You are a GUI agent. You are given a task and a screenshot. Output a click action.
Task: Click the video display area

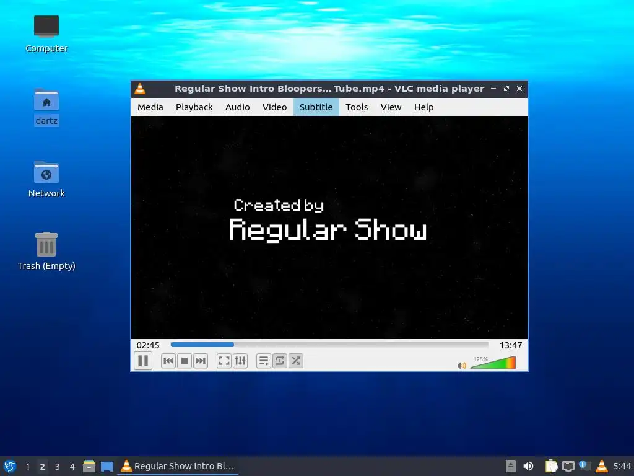coord(329,227)
